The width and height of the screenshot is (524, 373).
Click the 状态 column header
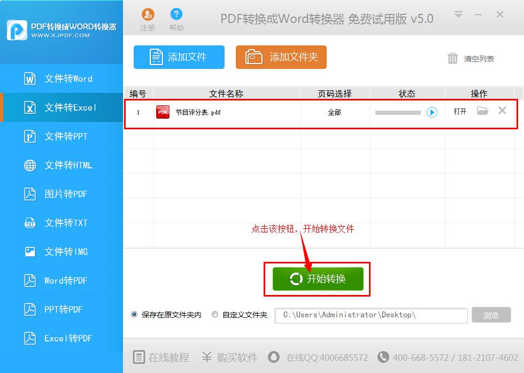pos(407,94)
